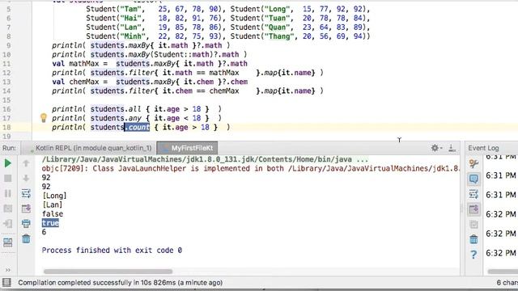
Task: Click the 'Run:' panel label
Action: 9,148
